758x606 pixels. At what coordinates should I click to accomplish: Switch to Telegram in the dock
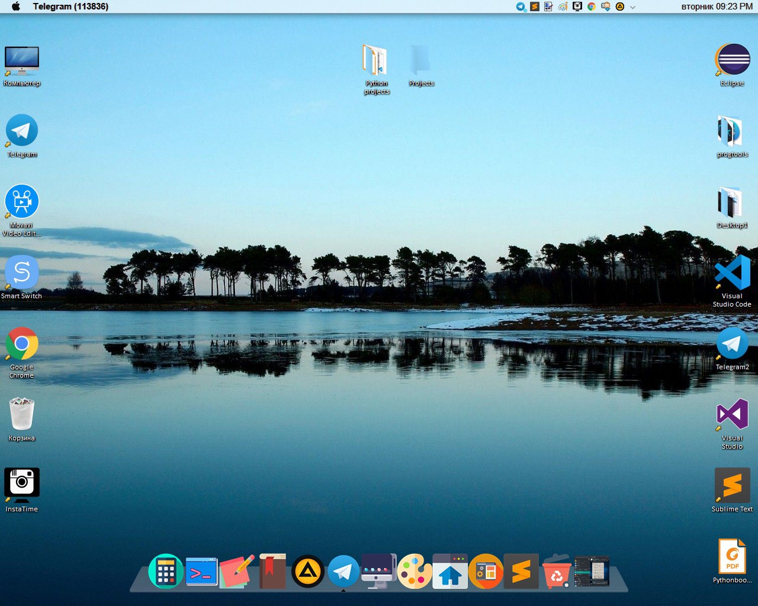343,572
